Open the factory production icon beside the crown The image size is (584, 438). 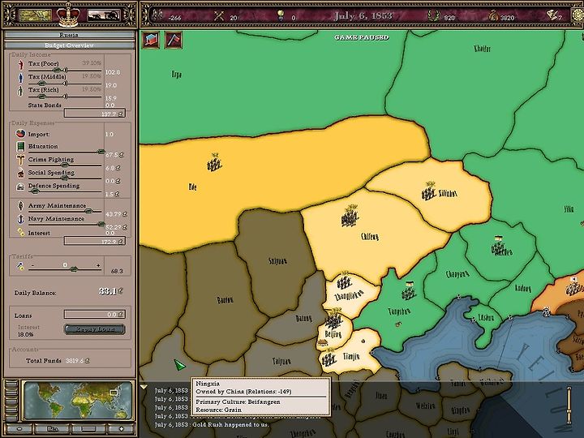coord(104,15)
